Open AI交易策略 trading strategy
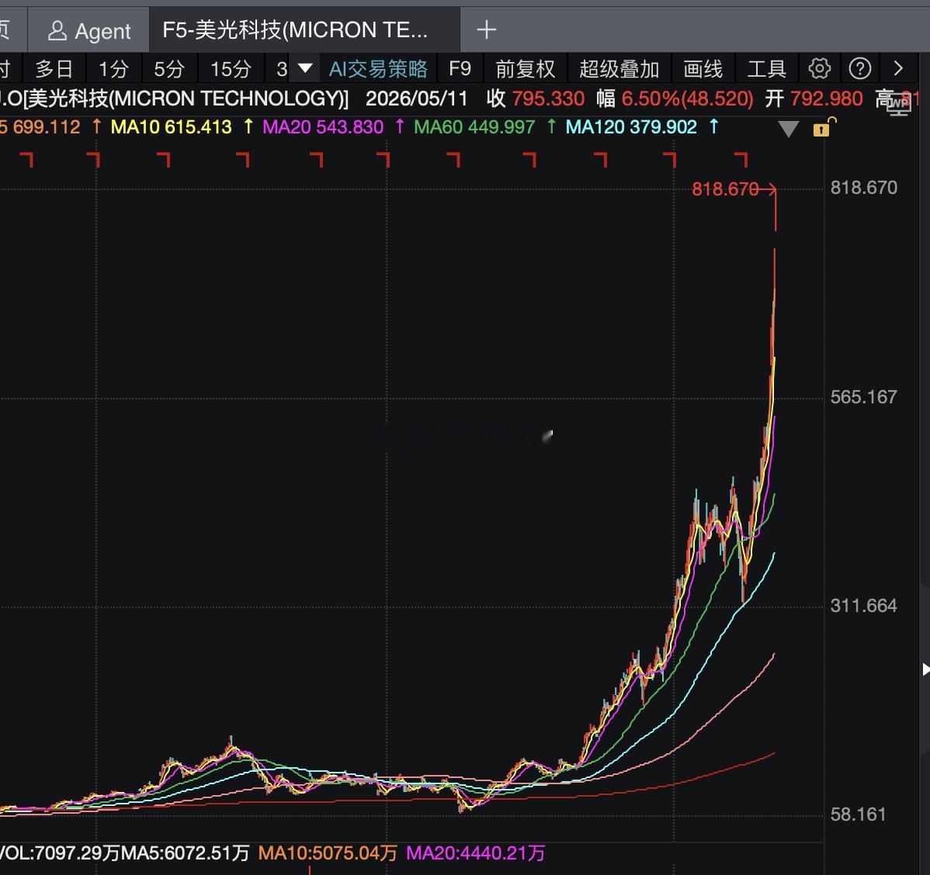Image resolution: width=930 pixels, height=875 pixels. [378, 69]
